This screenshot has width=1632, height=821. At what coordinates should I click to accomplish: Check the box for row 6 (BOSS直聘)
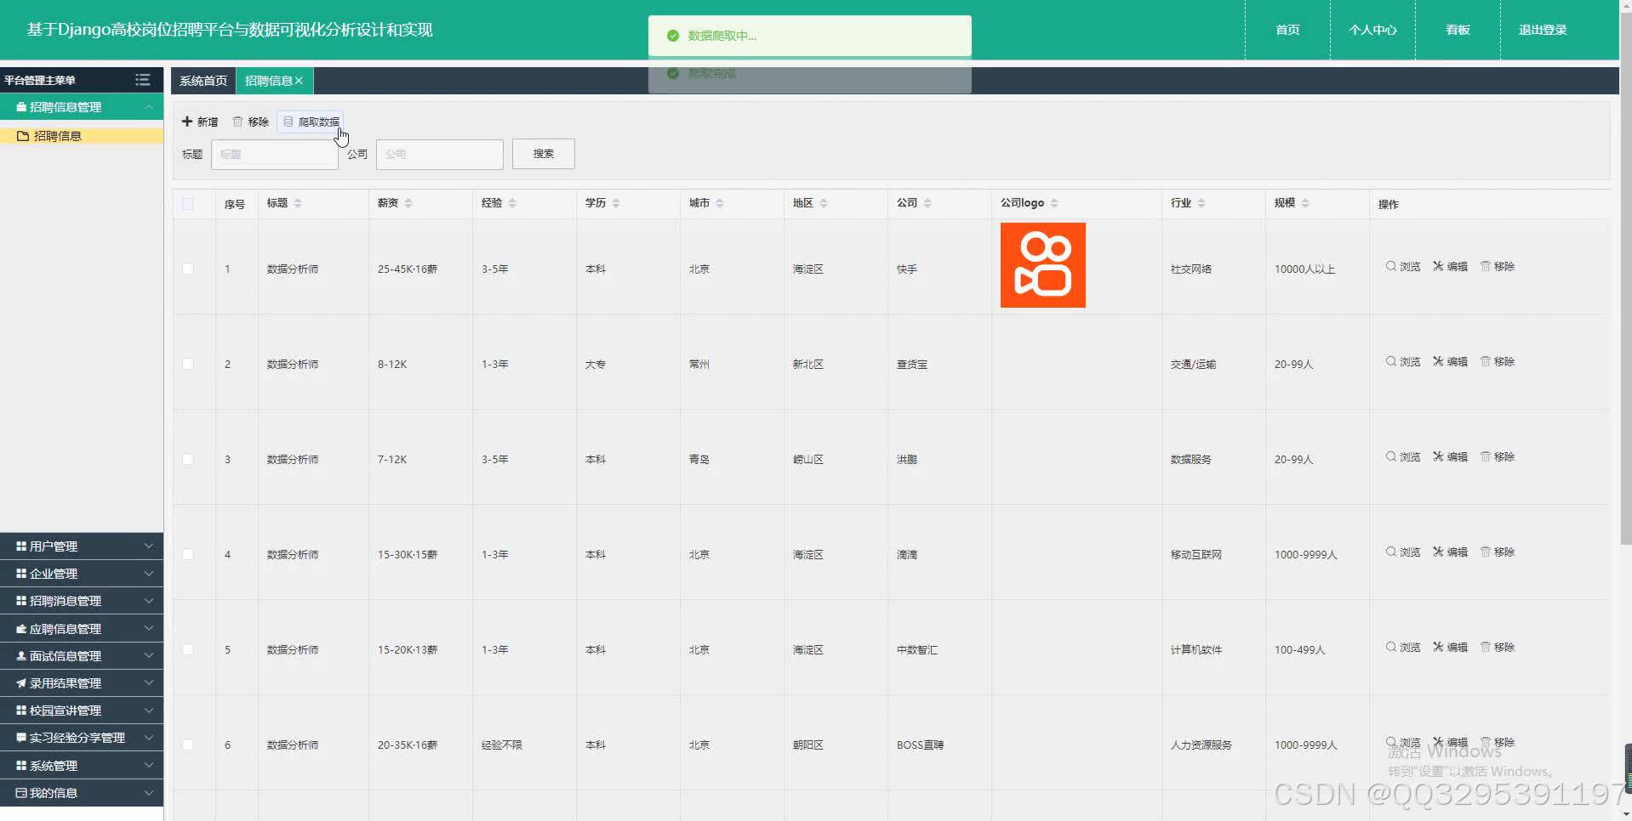tap(188, 745)
